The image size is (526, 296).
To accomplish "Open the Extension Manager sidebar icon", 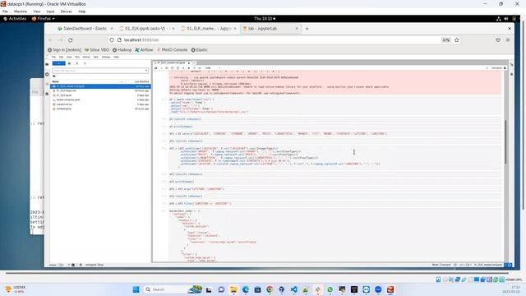I will tap(47, 94).
